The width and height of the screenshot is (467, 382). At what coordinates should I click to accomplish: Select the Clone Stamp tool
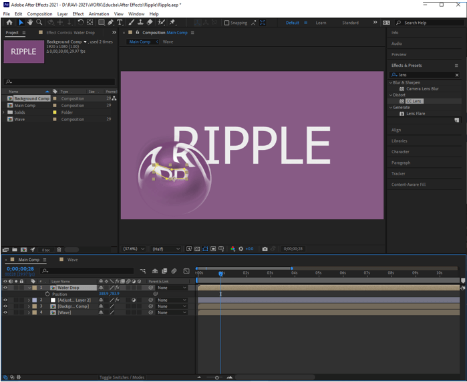point(140,22)
